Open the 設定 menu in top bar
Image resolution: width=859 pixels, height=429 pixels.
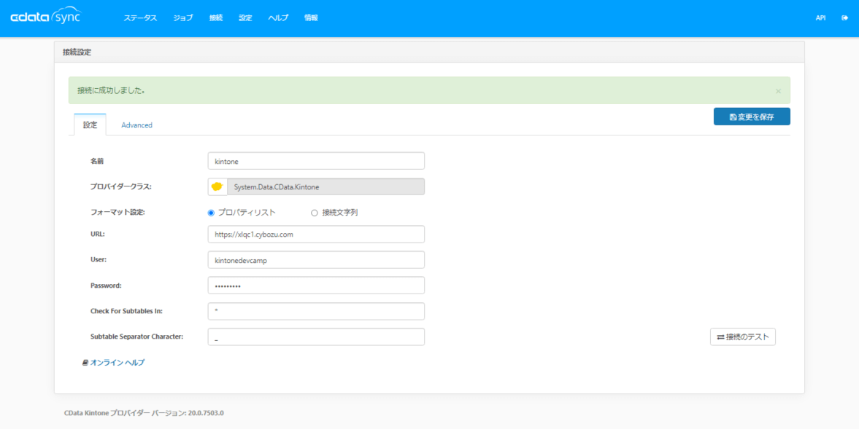[x=245, y=18]
